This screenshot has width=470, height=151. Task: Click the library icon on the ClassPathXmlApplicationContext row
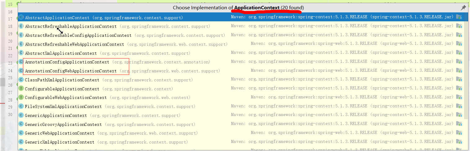point(459,80)
